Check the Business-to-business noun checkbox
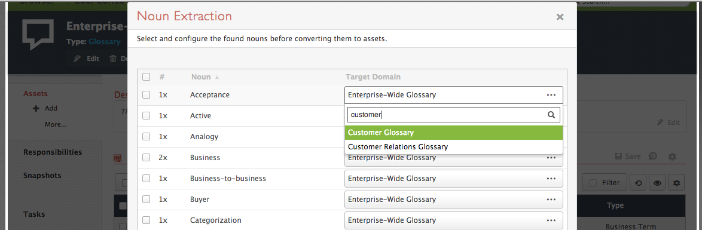Viewport: 702px width, 230px height. [146, 179]
